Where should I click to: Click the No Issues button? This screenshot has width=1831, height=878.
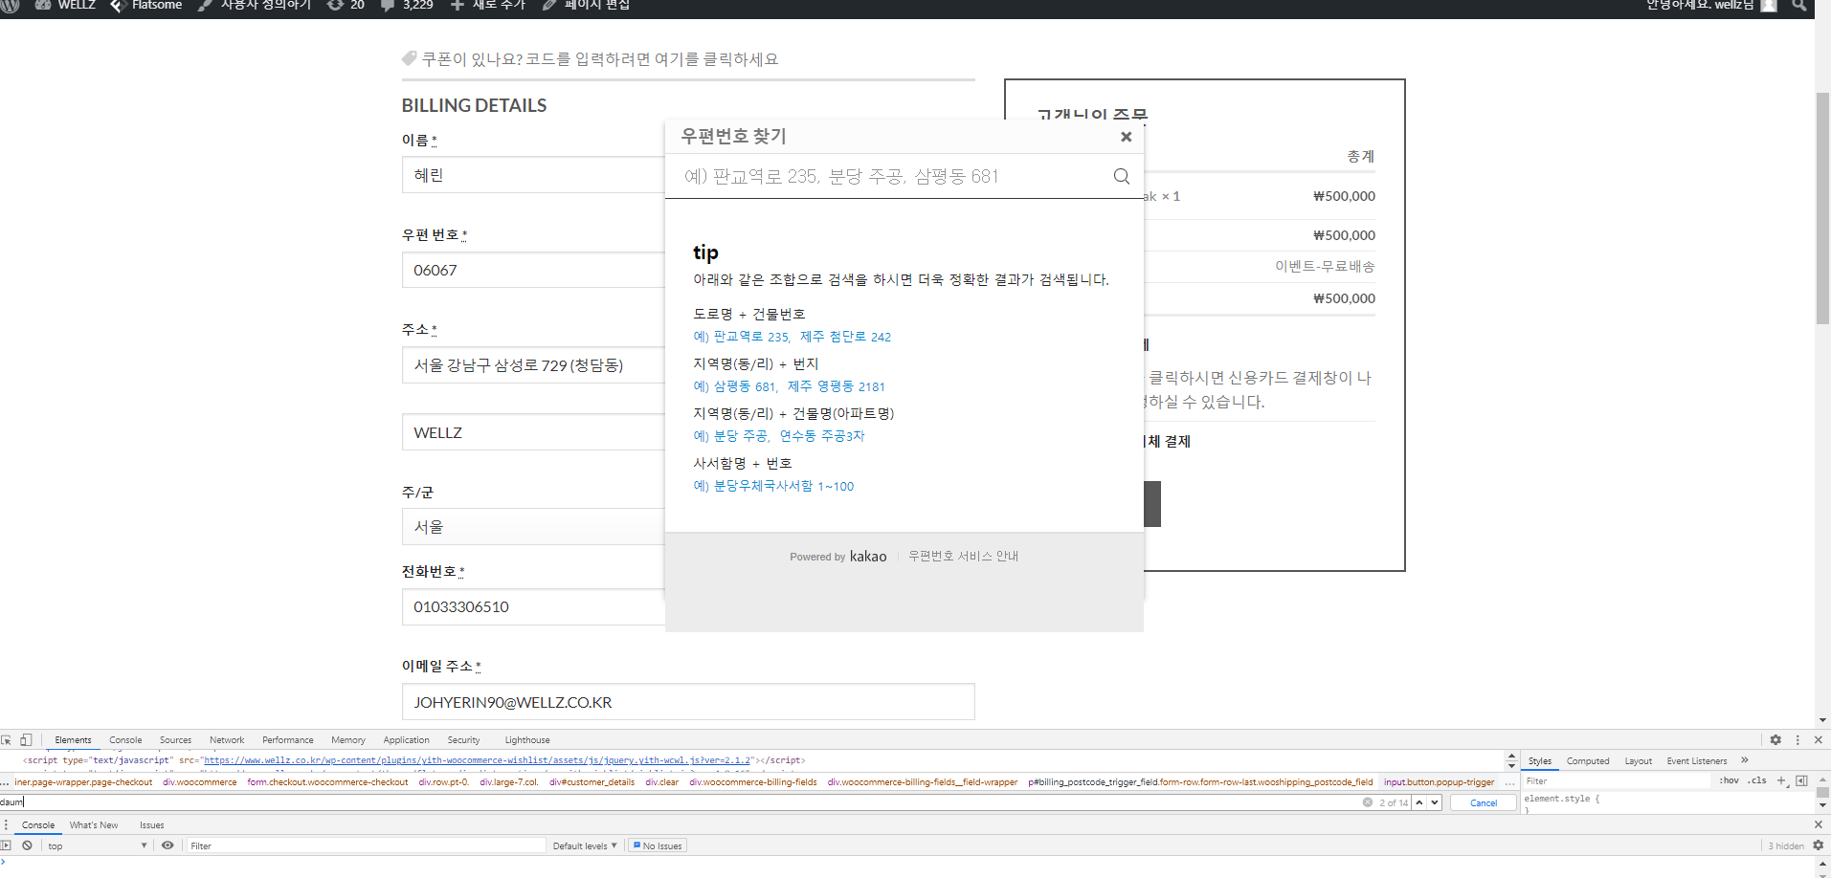click(658, 845)
